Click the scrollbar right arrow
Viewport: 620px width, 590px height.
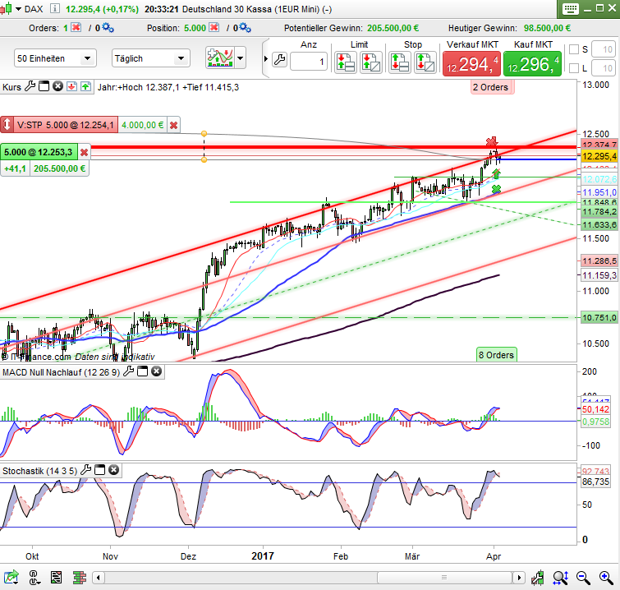[x=519, y=578]
